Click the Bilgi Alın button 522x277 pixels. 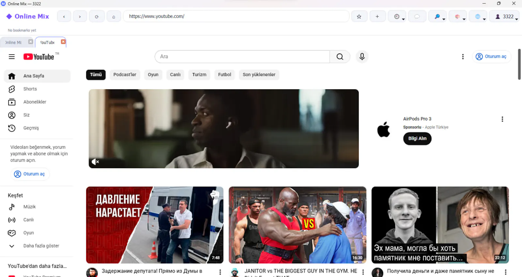pyautogui.click(x=417, y=138)
